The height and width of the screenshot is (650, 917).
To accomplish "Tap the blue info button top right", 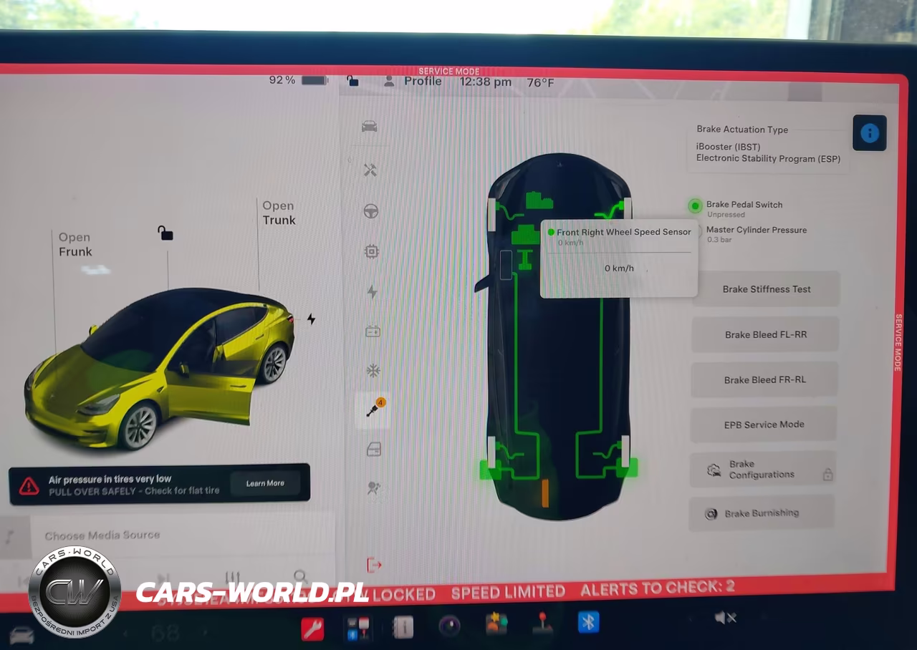I will pos(870,132).
